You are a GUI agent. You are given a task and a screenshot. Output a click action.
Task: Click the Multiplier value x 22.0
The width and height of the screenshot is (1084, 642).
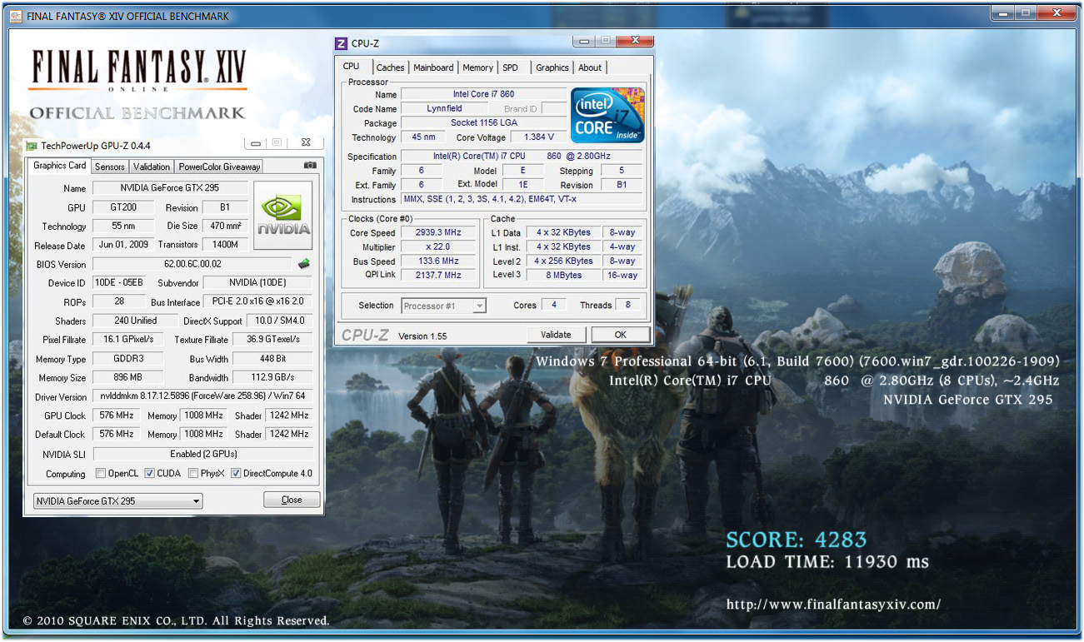point(438,247)
